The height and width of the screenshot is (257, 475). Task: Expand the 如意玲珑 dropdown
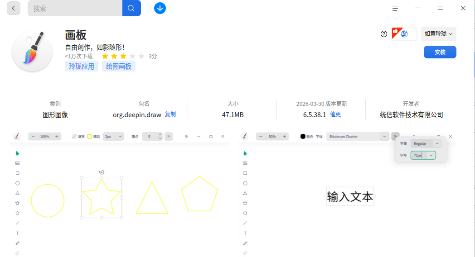(x=438, y=34)
